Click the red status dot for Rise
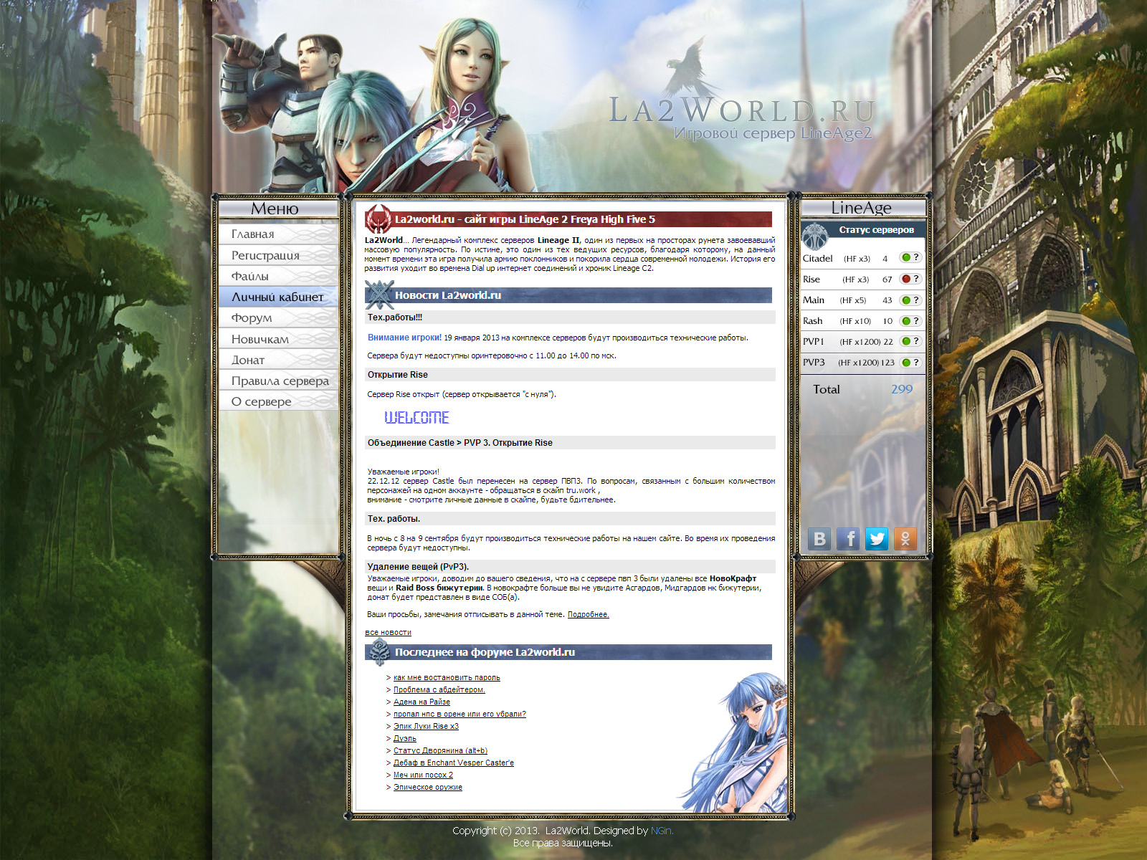 [x=906, y=279]
